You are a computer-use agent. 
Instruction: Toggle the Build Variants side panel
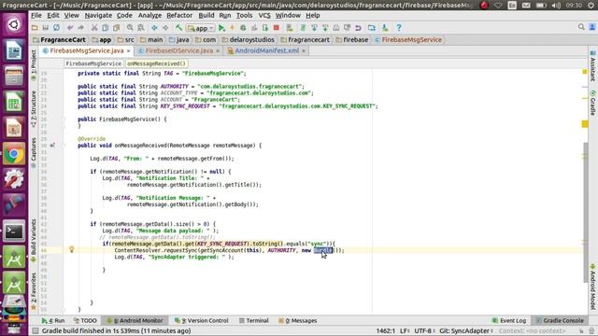point(34,241)
